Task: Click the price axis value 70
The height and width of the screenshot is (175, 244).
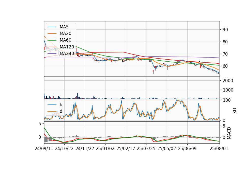Action: pos(225,54)
